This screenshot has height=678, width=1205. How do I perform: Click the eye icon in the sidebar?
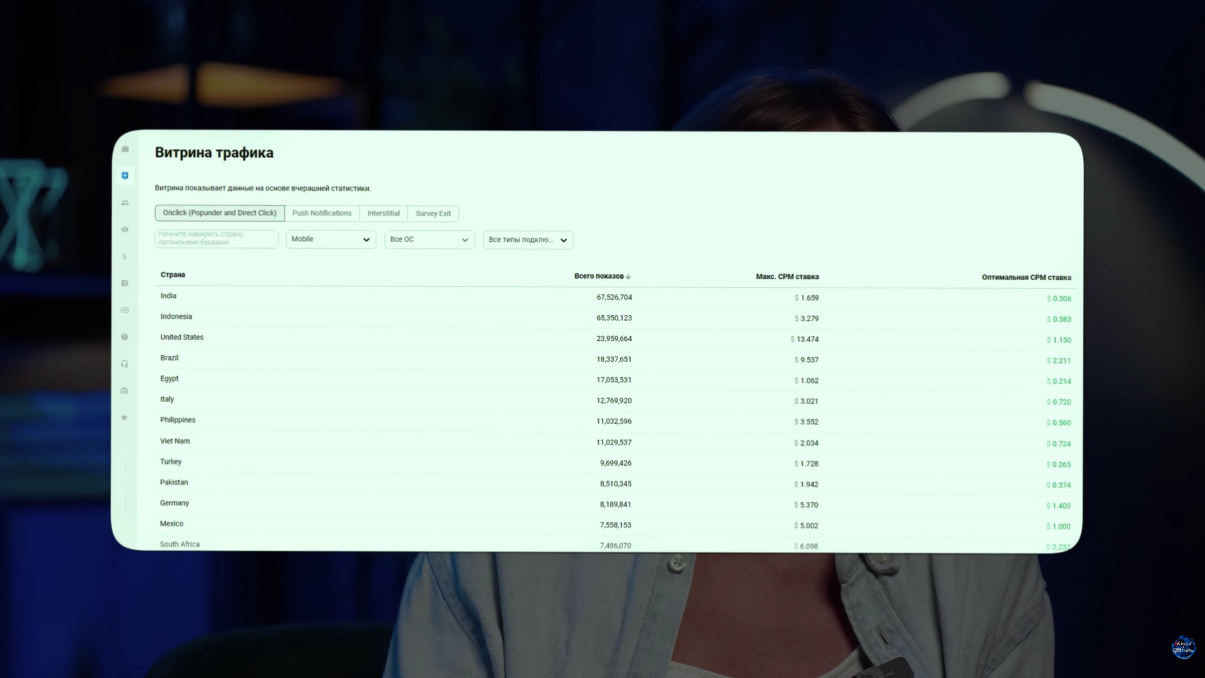(x=125, y=230)
